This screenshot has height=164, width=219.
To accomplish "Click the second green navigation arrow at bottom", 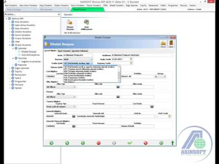I will point(67,143).
